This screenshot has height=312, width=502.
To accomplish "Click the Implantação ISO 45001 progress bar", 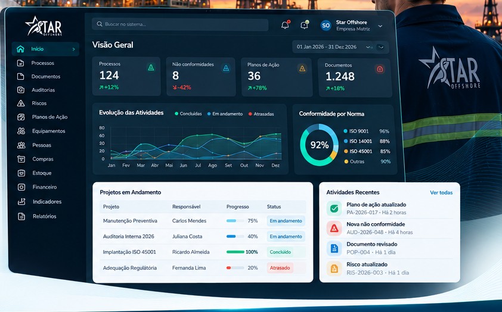I will [235, 252].
